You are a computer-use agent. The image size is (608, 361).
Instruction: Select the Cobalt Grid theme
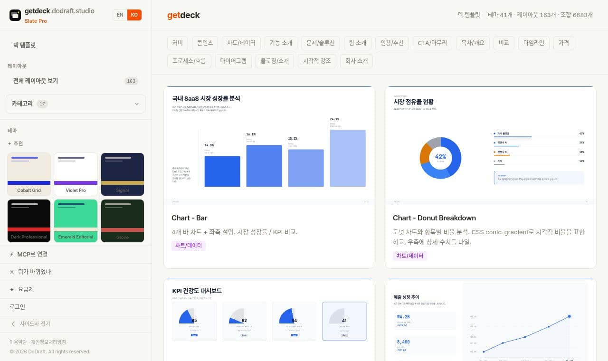(x=29, y=174)
